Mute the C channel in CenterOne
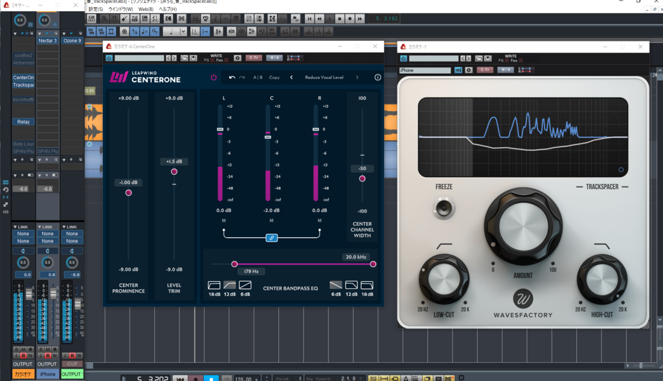Image resolution: width=663 pixels, height=381 pixels. 271,220
